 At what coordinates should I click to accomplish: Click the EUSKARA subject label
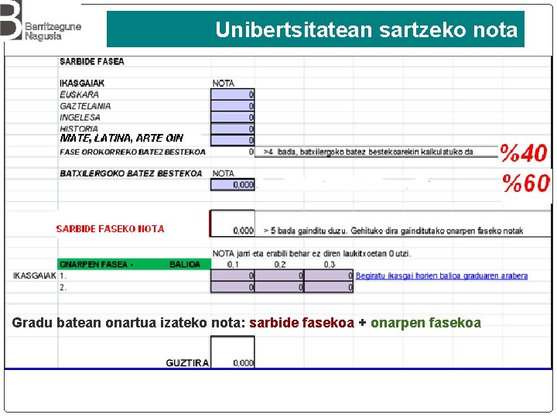pos(79,94)
